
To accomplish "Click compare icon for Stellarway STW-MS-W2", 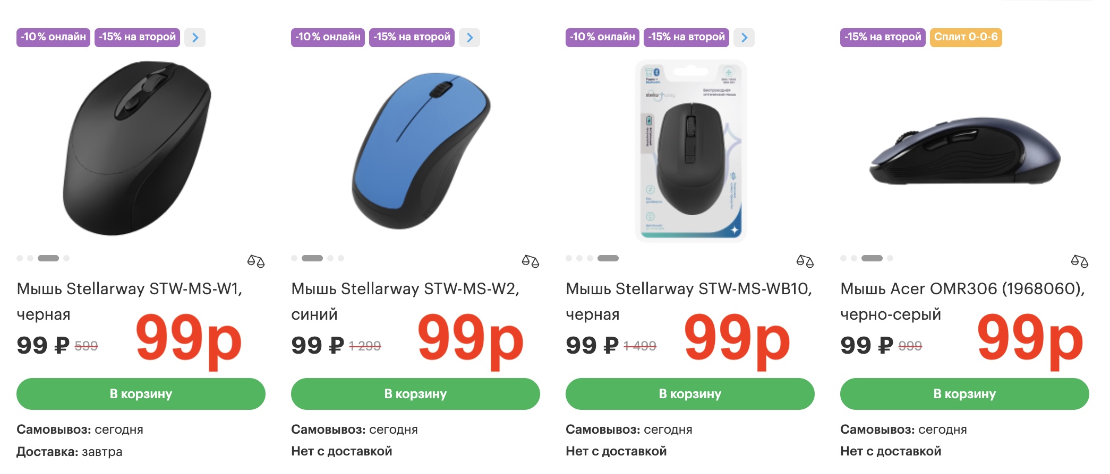I will (530, 261).
